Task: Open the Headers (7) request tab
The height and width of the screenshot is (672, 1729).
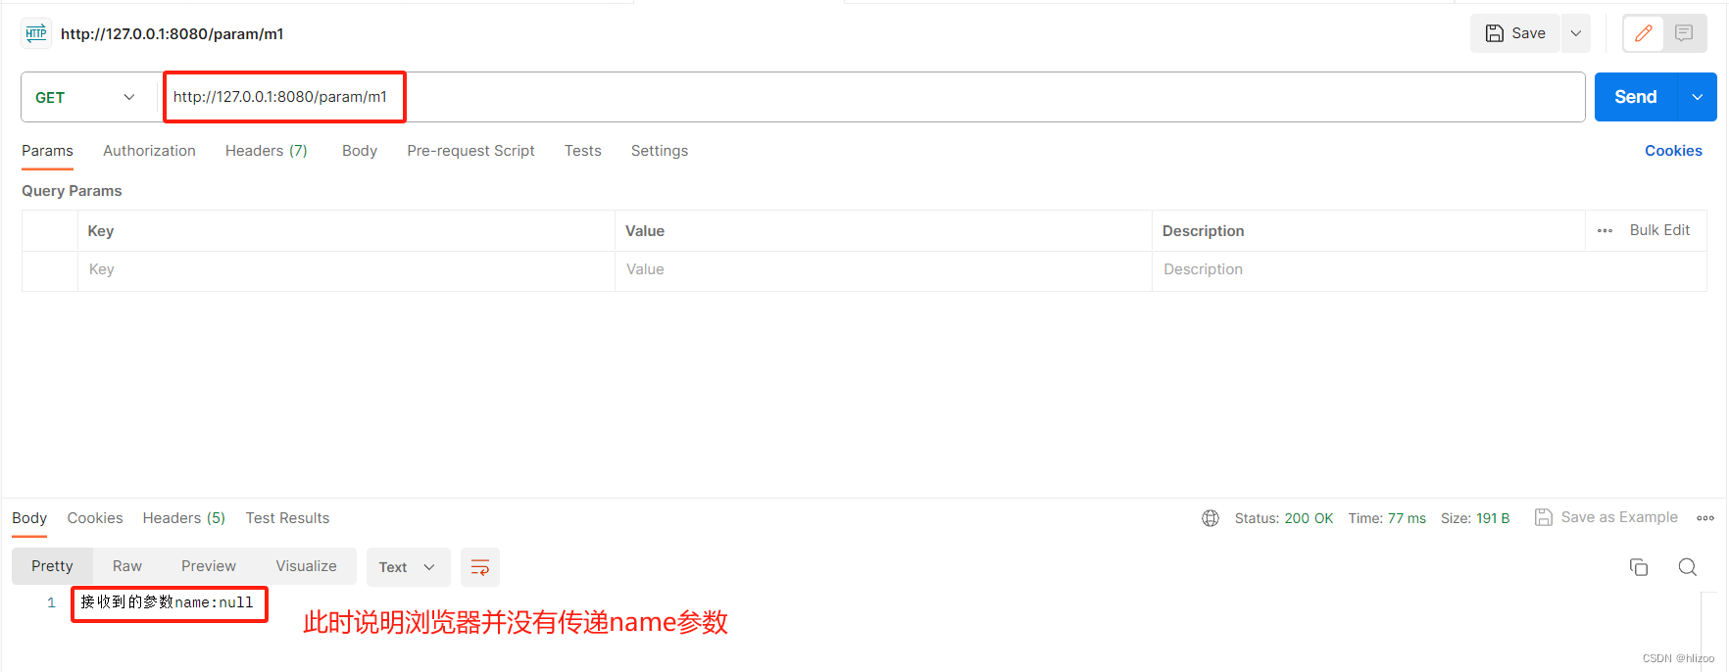Action: (267, 151)
